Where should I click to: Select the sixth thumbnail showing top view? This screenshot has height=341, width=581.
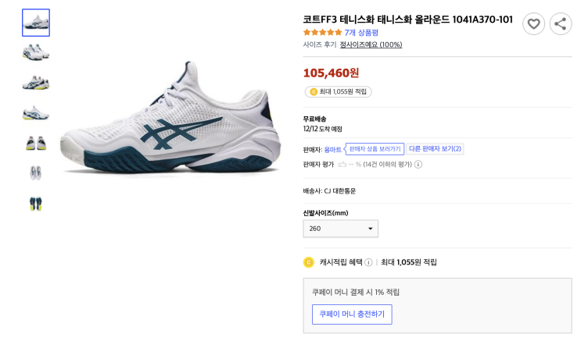36,172
